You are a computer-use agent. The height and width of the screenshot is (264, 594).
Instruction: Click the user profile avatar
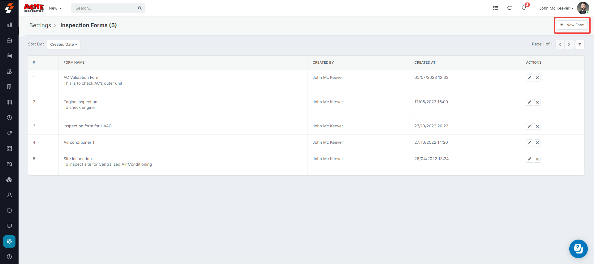(583, 8)
